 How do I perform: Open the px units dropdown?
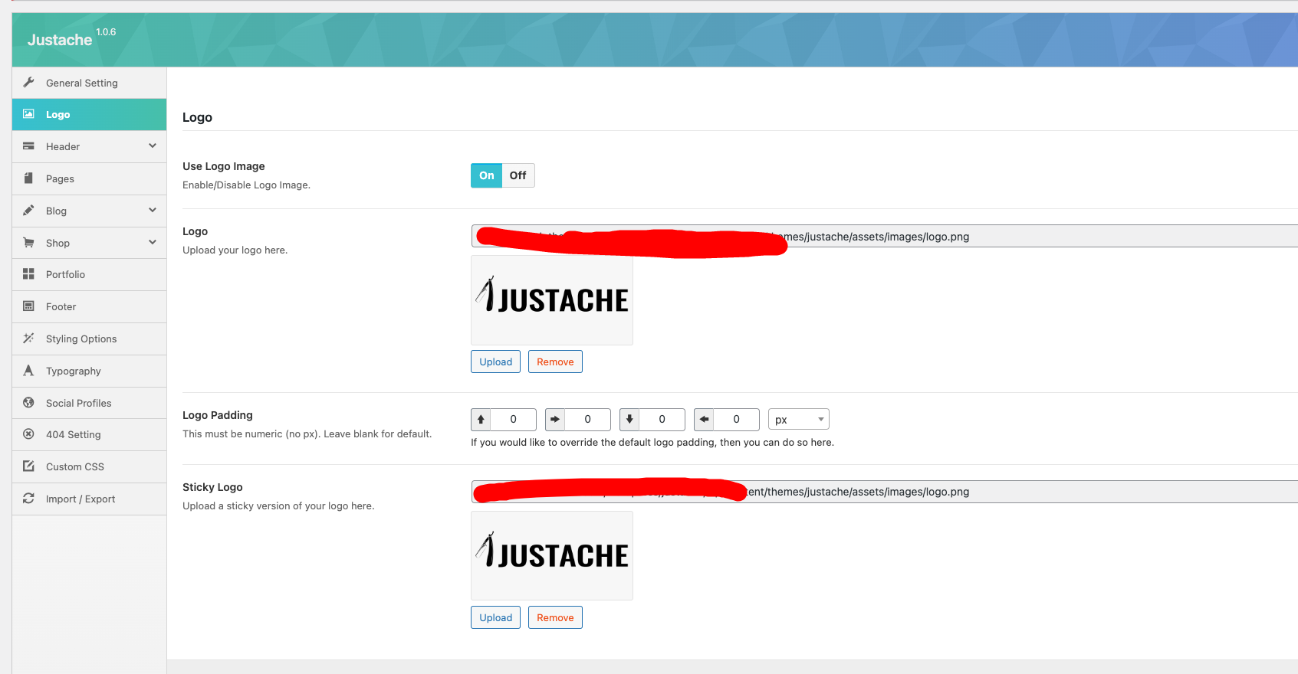pos(798,420)
